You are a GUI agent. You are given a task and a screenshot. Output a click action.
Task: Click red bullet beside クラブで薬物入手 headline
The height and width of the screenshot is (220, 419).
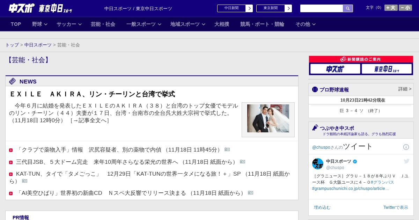tap(11, 150)
